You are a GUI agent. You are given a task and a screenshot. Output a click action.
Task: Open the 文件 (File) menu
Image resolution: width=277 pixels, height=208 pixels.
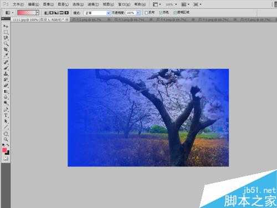18,4
